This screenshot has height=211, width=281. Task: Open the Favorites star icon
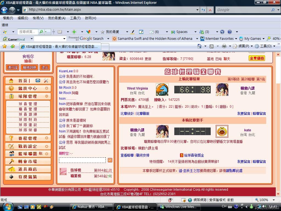click(4, 46)
